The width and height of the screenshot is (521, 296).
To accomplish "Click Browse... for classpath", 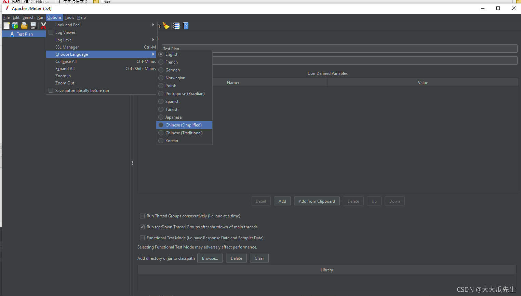I will [210, 258].
